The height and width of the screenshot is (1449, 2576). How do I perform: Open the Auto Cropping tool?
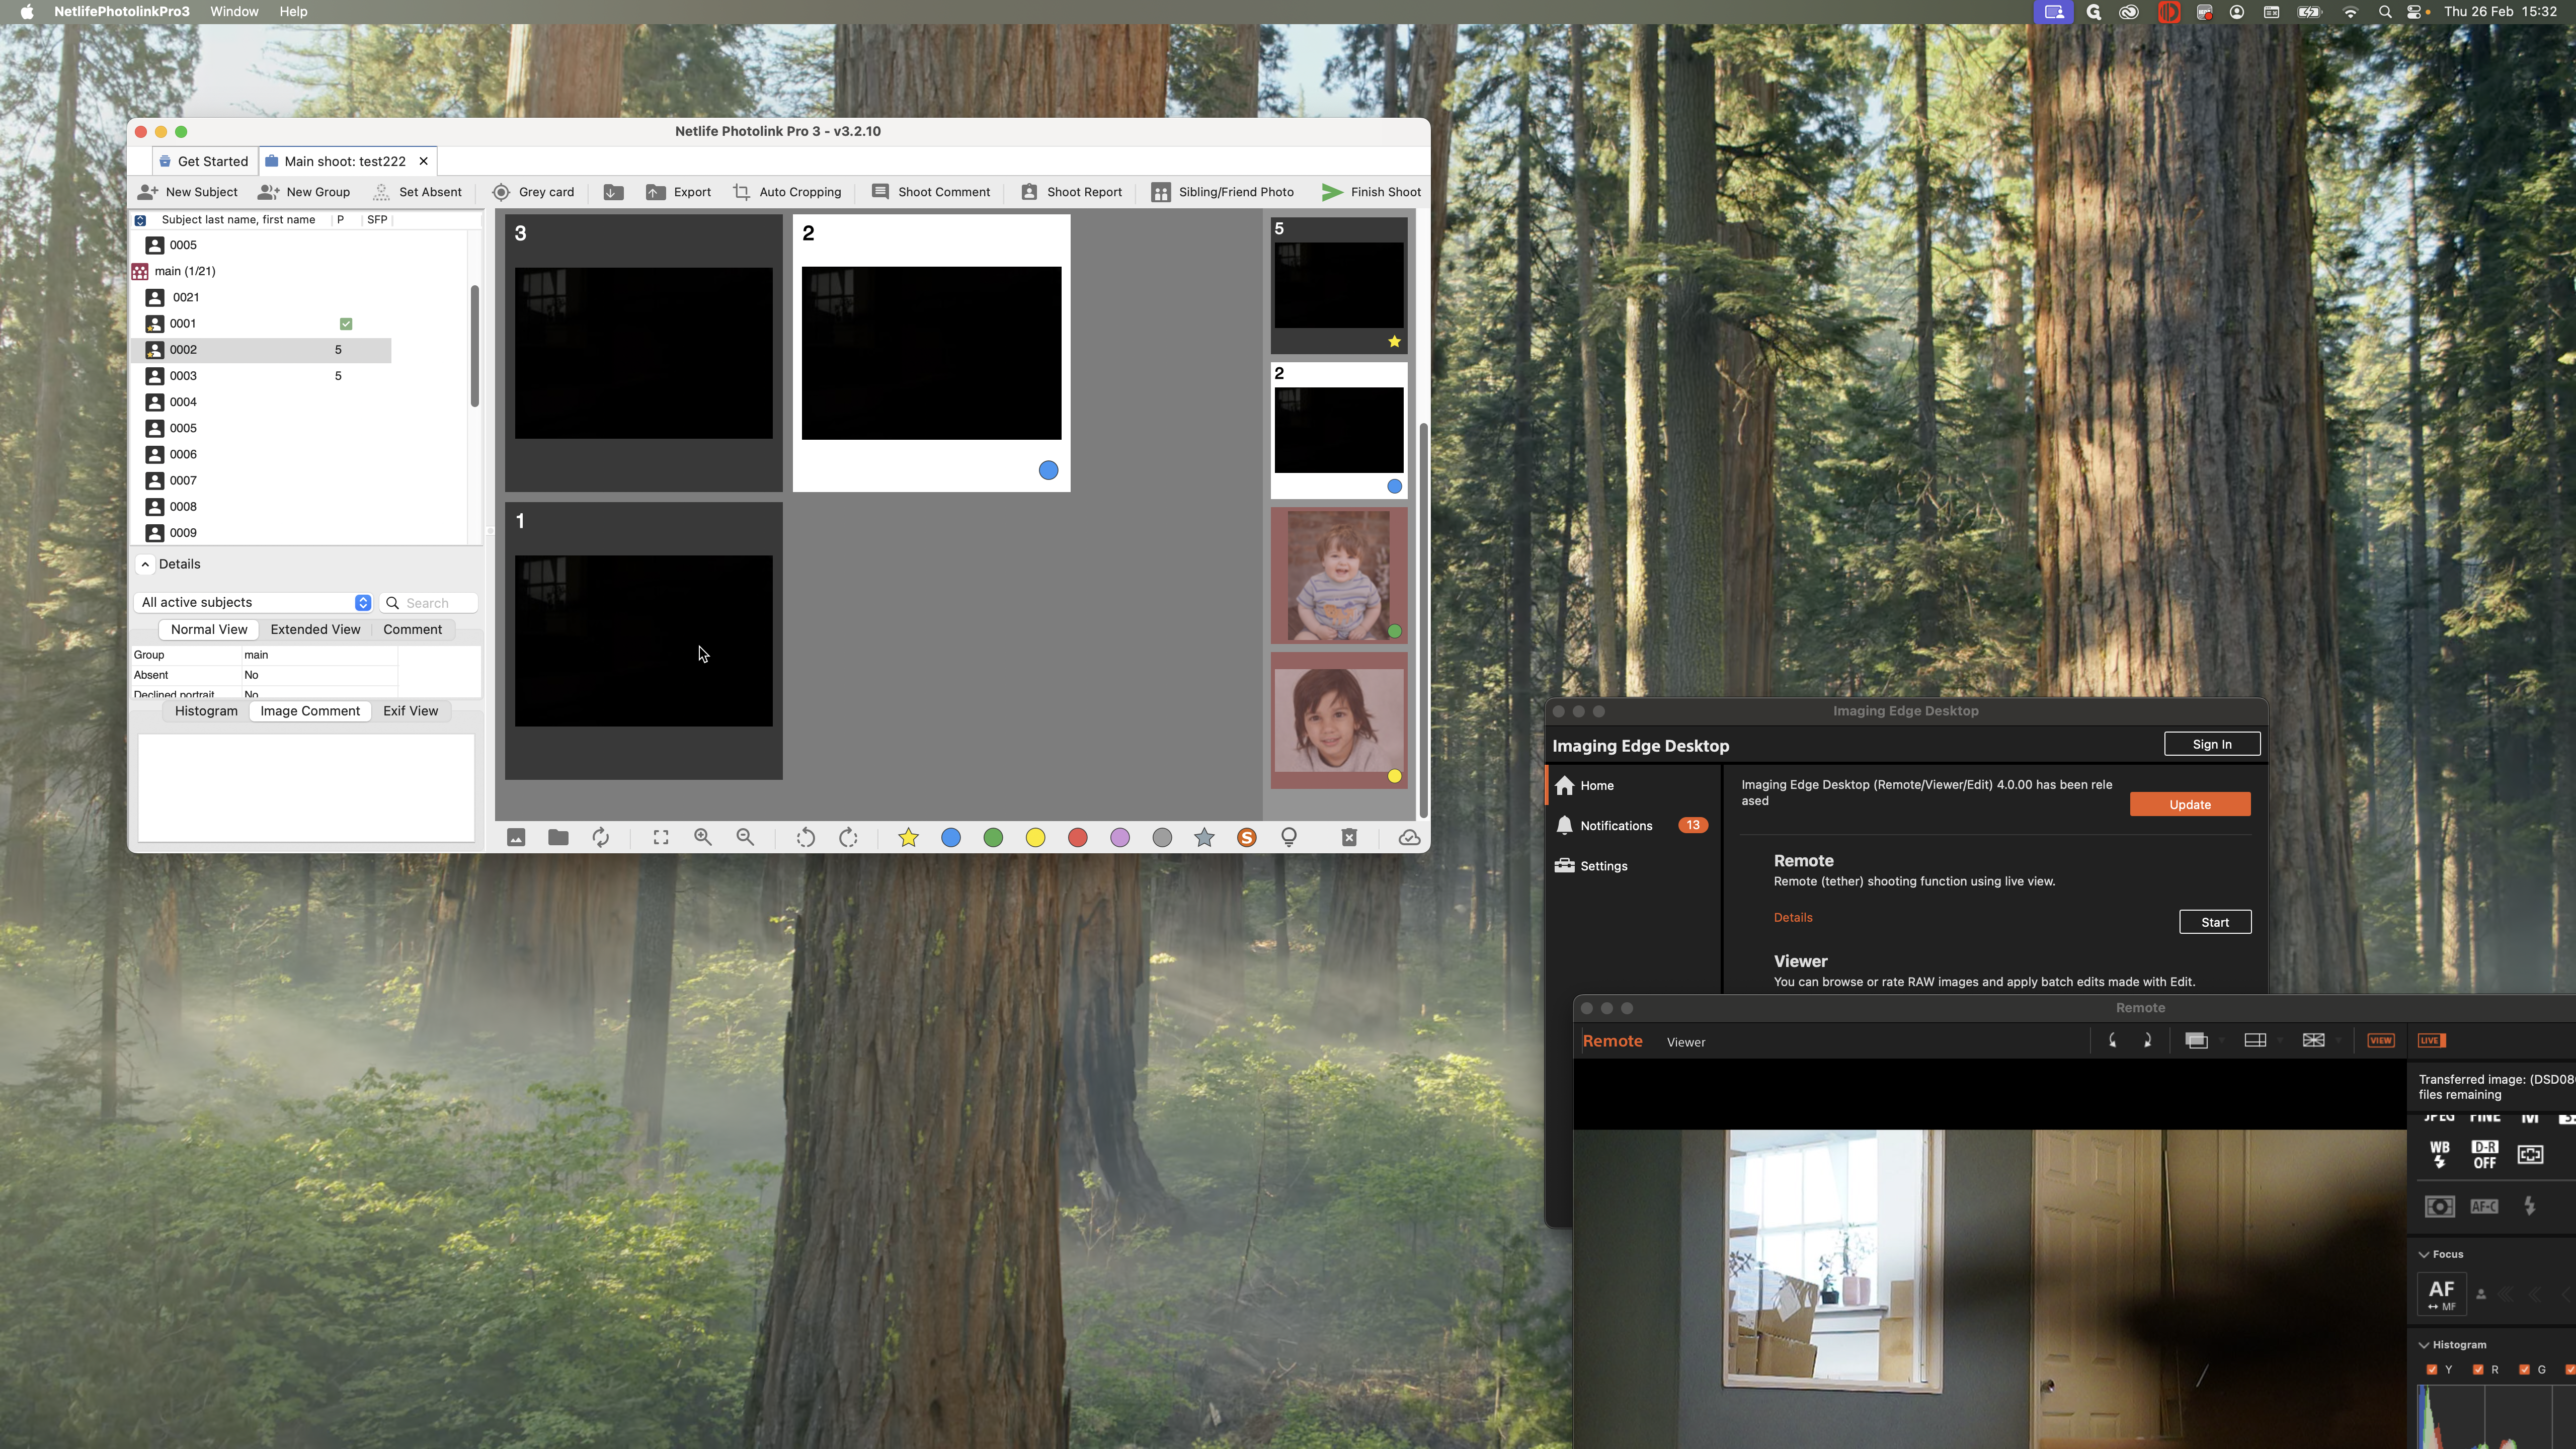click(787, 192)
